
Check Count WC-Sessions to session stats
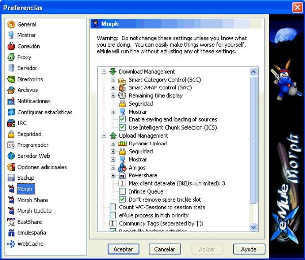click(113, 207)
